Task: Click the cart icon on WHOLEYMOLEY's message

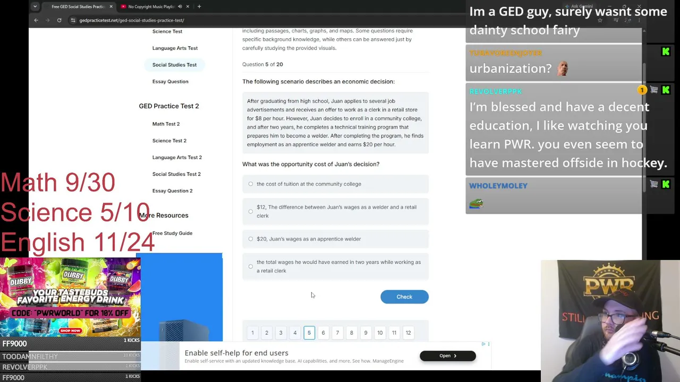Action: click(x=654, y=184)
